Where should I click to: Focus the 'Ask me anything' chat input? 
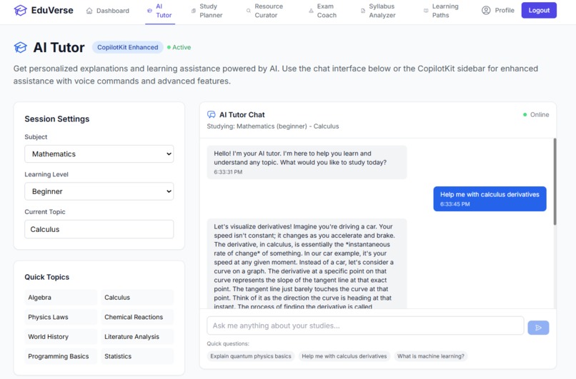365,325
